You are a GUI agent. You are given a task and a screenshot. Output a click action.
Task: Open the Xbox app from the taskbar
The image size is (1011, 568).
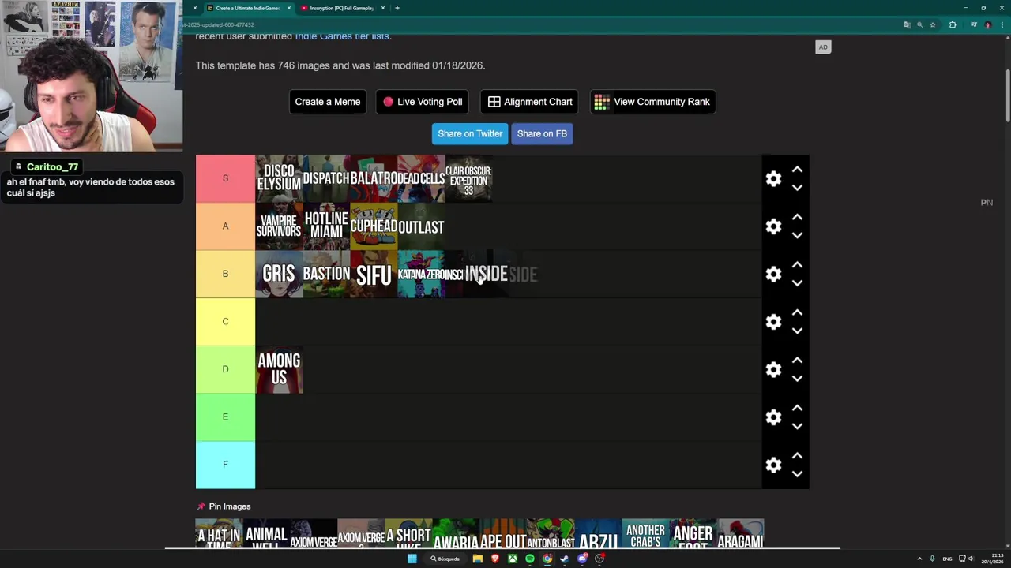tap(513, 559)
